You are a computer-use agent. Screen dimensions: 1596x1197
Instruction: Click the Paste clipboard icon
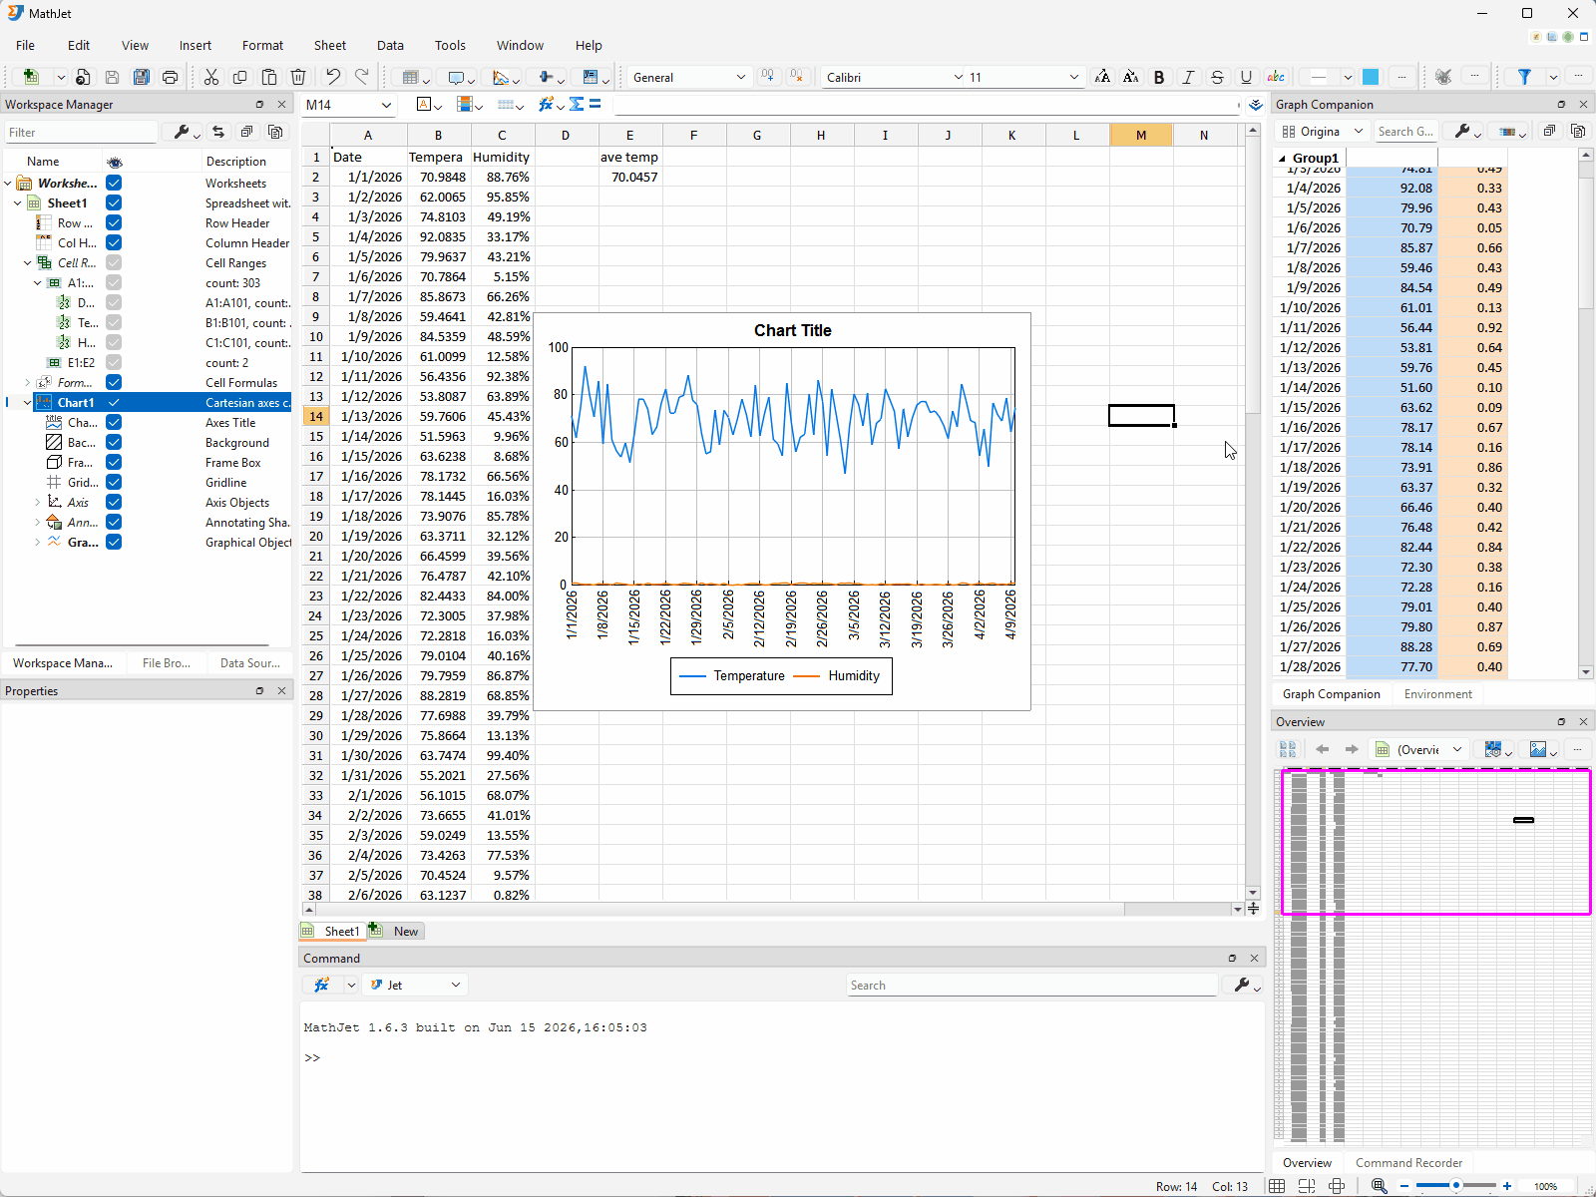tap(269, 77)
